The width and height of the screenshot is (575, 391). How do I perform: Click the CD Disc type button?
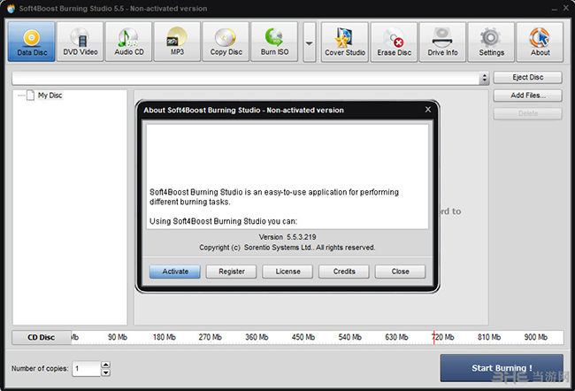[x=42, y=337]
